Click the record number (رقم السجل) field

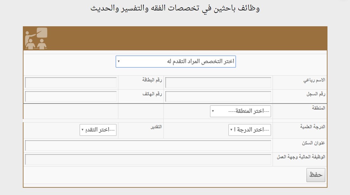(x=218, y=96)
